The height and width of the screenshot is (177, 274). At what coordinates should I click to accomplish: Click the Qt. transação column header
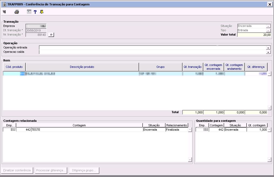pos(192,67)
